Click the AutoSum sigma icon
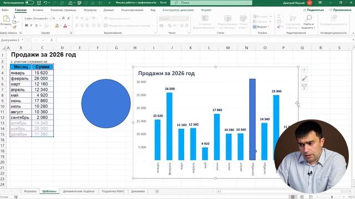355x199 pixels. (279, 17)
